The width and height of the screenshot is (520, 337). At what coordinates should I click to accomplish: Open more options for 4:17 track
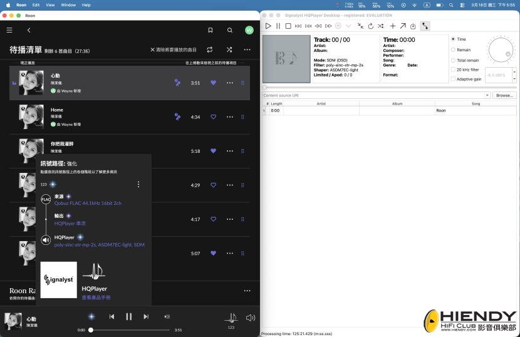click(x=230, y=219)
